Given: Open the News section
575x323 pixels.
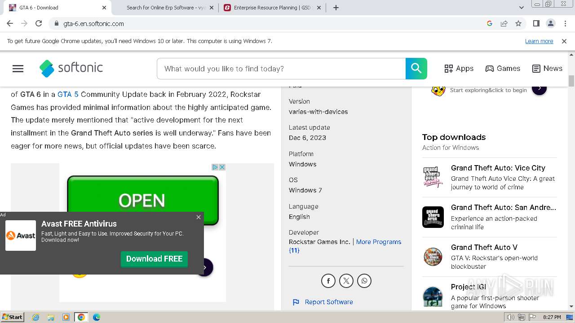Looking at the screenshot, I should click(547, 69).
